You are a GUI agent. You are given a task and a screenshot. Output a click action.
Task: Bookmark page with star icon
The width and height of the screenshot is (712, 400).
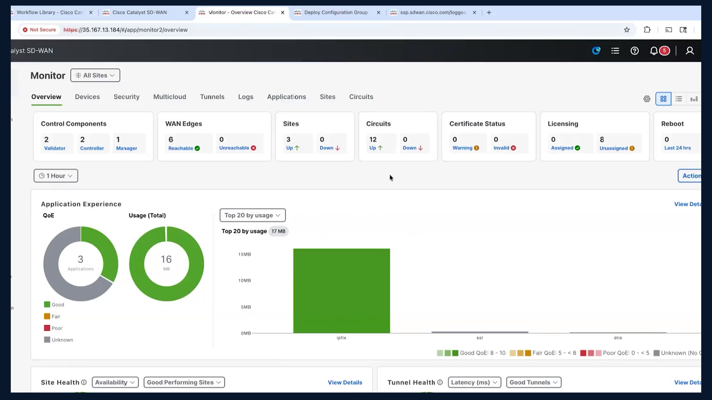pos(627,30)
